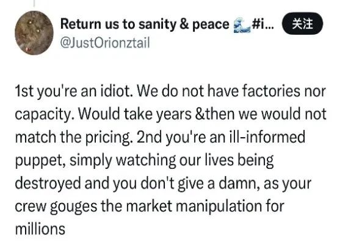Click the word "ill-informed" in the tweet
The image size is (337, 242).
[x=267, y=137]
